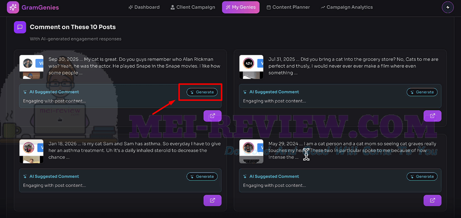This screenshot has height=218, width=461.
Task: Click 'Engaging with post content...' in Jan 18 card
Action: click(x=54, y=185)
